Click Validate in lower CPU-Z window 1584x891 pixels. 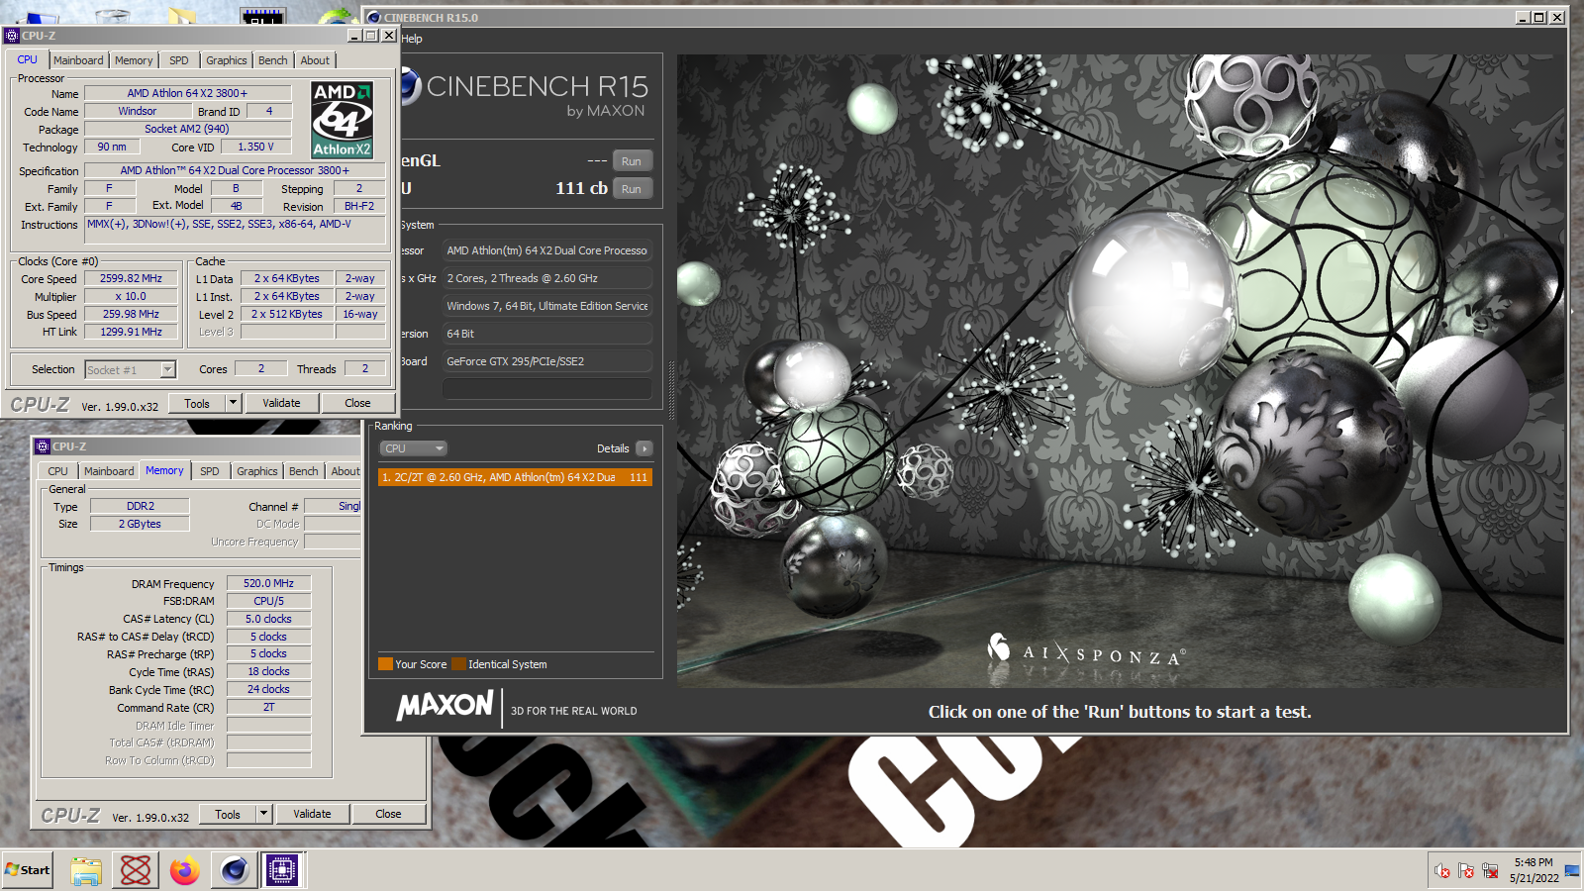click(312, 814)
